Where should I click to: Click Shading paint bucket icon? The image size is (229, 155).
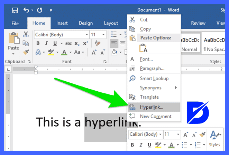114,52
